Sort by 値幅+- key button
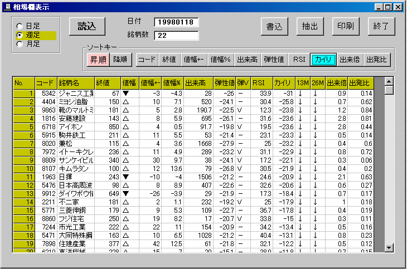The width and height of the screenshot is (407, 269). [x=194, y=60]
